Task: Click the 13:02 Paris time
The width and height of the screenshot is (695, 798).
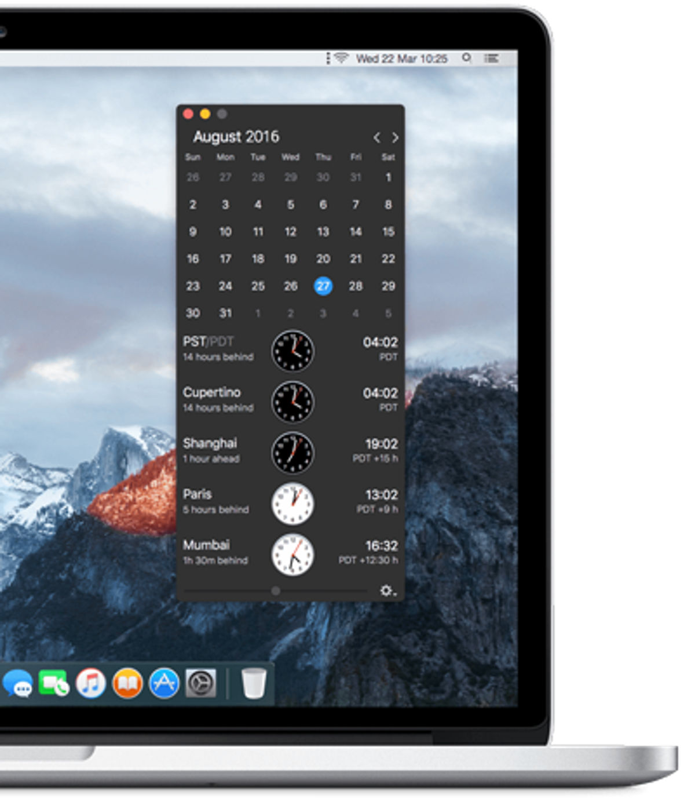Action: (381, 495)
